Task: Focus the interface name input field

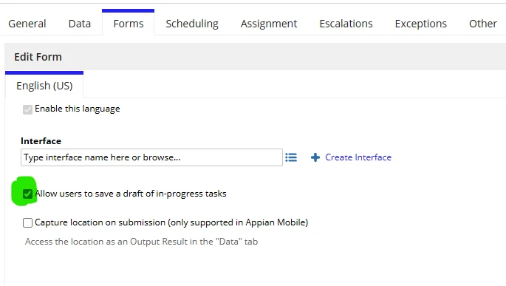Action: tap(151, 157)
